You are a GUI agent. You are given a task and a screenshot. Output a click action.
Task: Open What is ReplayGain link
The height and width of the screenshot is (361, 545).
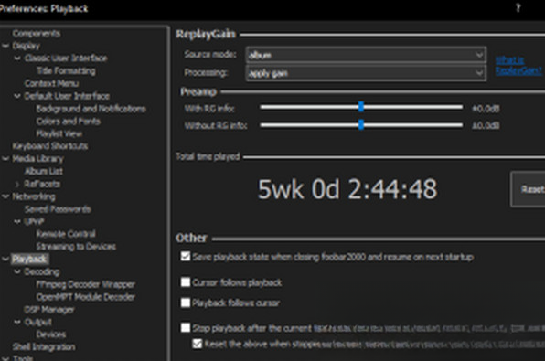point(518,65)
